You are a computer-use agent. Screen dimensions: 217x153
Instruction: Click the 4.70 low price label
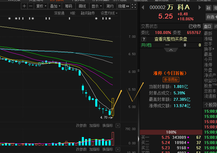(104, 117)
